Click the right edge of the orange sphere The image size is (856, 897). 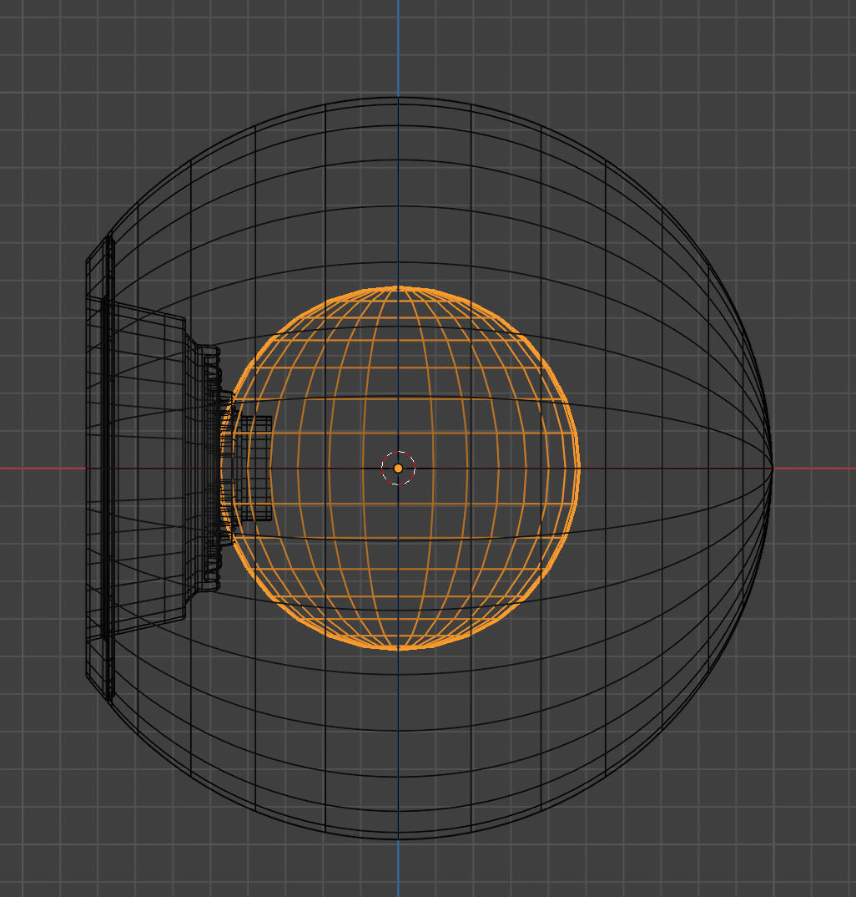[578, 468]
